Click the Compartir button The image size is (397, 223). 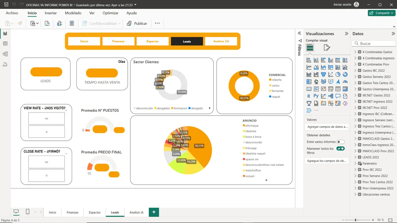381,13
